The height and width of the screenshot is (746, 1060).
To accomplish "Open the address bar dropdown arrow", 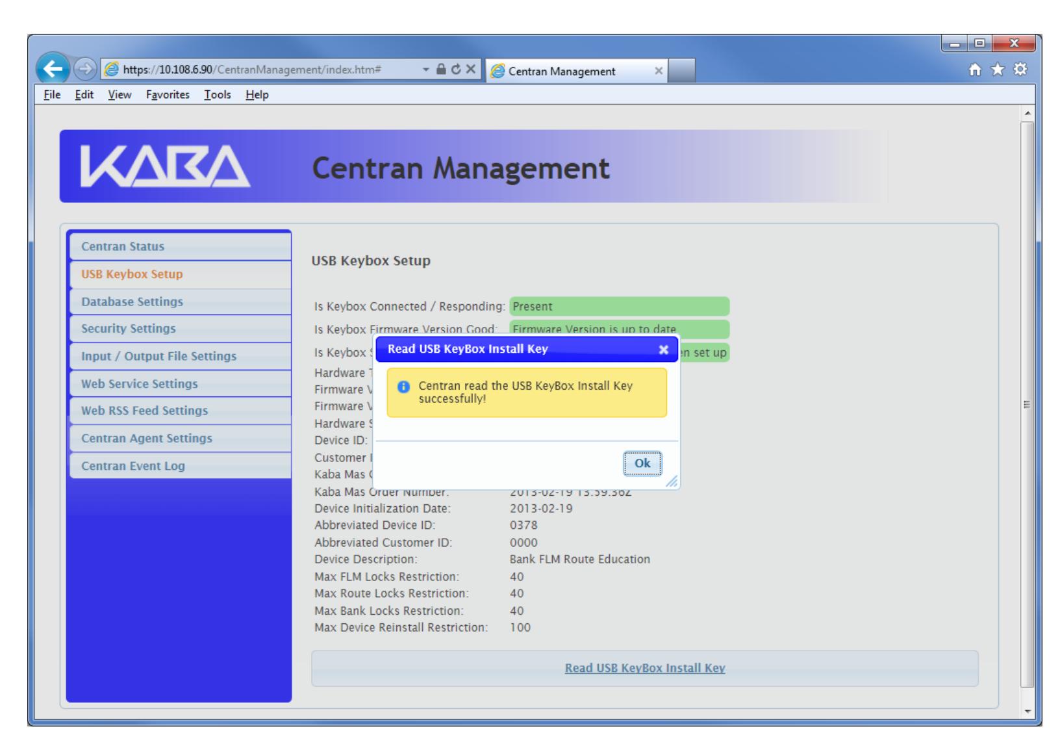I will (x=425, y=70).
